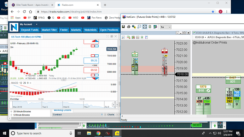Expand the US Tech 100 chart to fullscreen
This screenshot has height=137, width=244.
point(108,36)
